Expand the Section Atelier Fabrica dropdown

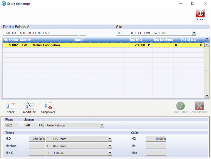102,125
